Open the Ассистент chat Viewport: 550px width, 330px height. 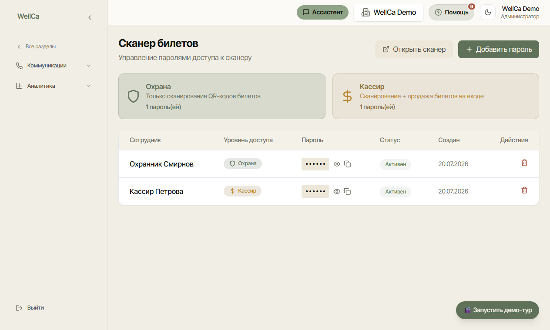click(x=323, y=12)
